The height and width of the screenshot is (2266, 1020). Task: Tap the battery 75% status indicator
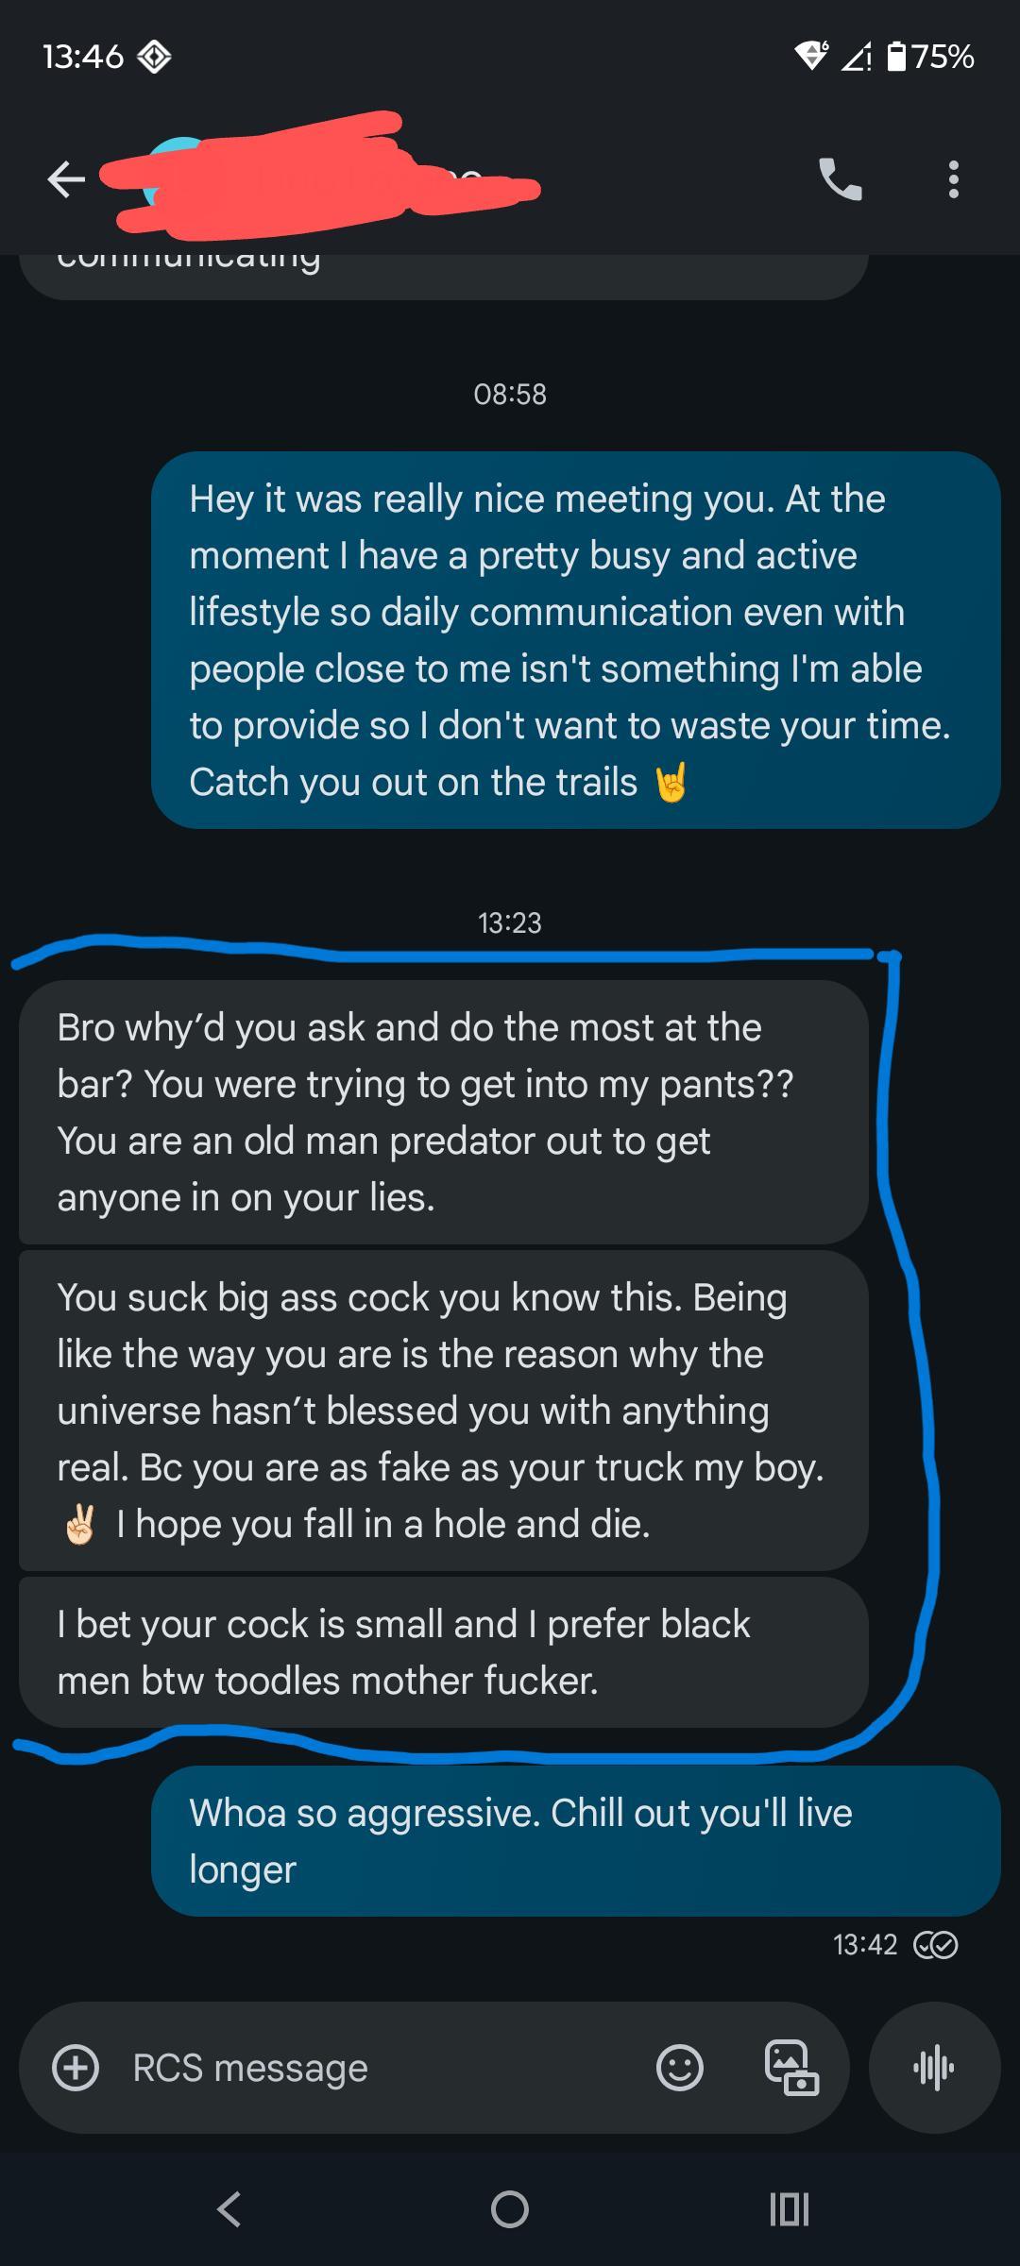coord(931,57)
